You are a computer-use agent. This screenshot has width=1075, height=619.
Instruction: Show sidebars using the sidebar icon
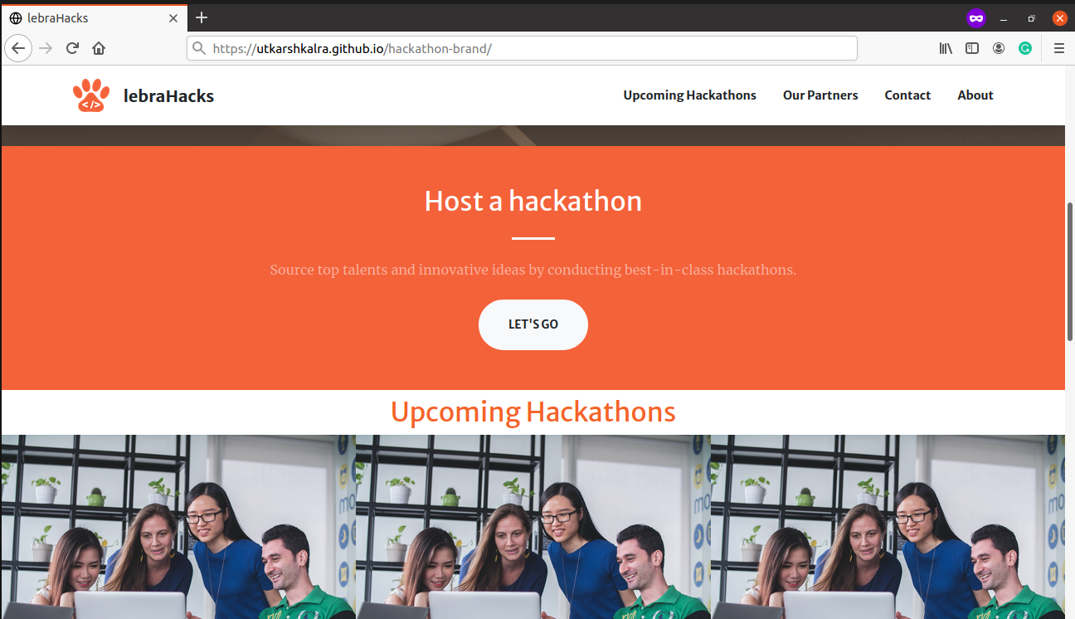[972, 48]
